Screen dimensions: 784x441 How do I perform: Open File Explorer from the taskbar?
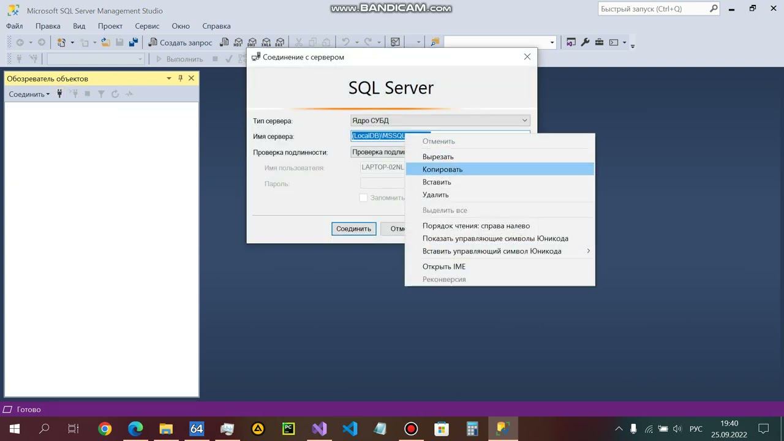point(166,429)
